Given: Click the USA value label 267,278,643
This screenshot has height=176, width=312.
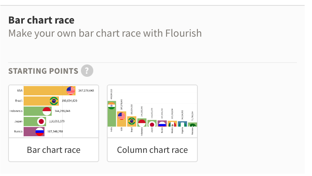Looking at the screenshot, I should tap(86, 90).
